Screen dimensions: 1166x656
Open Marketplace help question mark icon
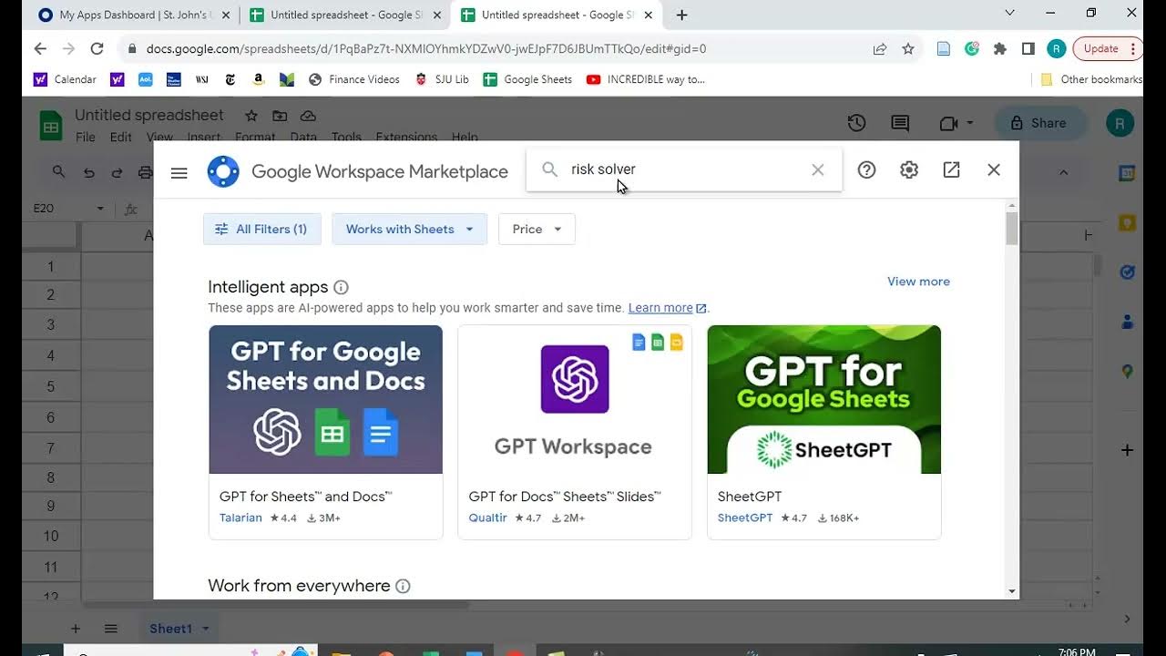click(x=866, y=169)
